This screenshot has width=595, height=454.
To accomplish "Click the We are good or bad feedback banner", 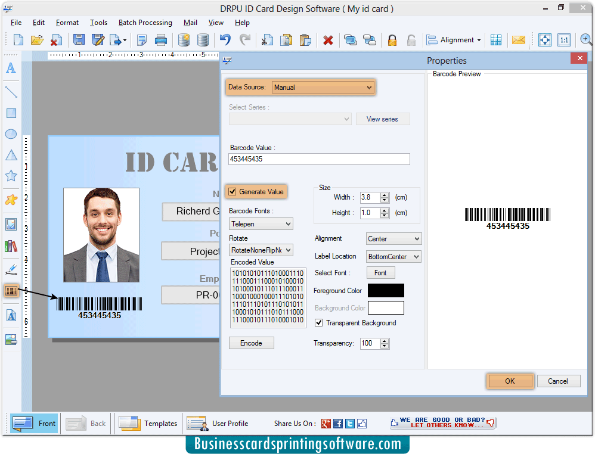I will point(443,422).
